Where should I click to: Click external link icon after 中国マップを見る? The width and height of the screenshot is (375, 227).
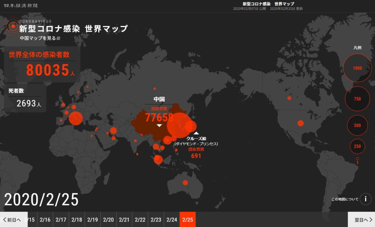[58, 38]
